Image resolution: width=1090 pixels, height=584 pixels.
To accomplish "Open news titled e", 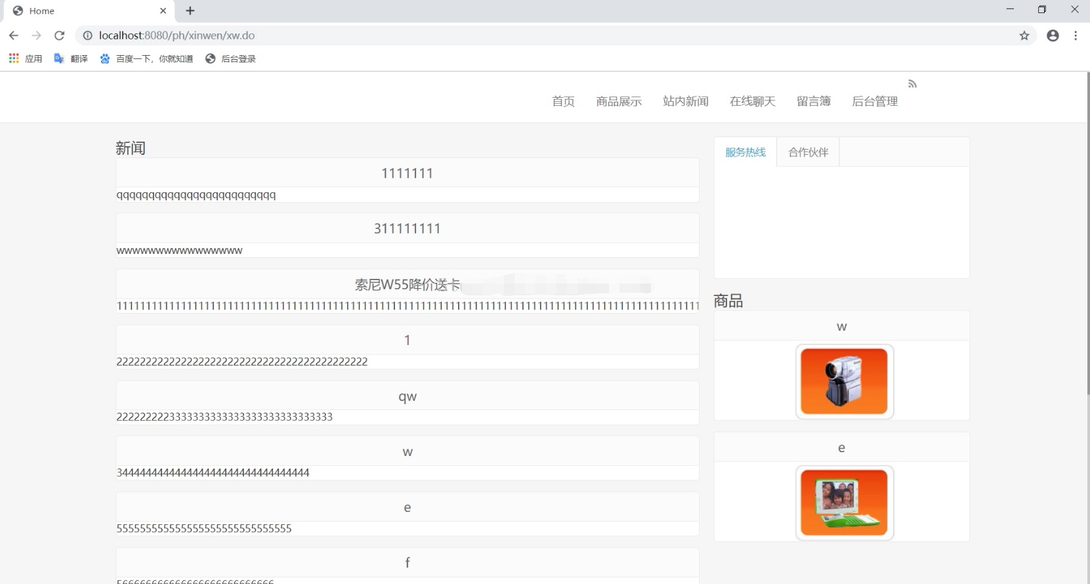I will [408, 507].
